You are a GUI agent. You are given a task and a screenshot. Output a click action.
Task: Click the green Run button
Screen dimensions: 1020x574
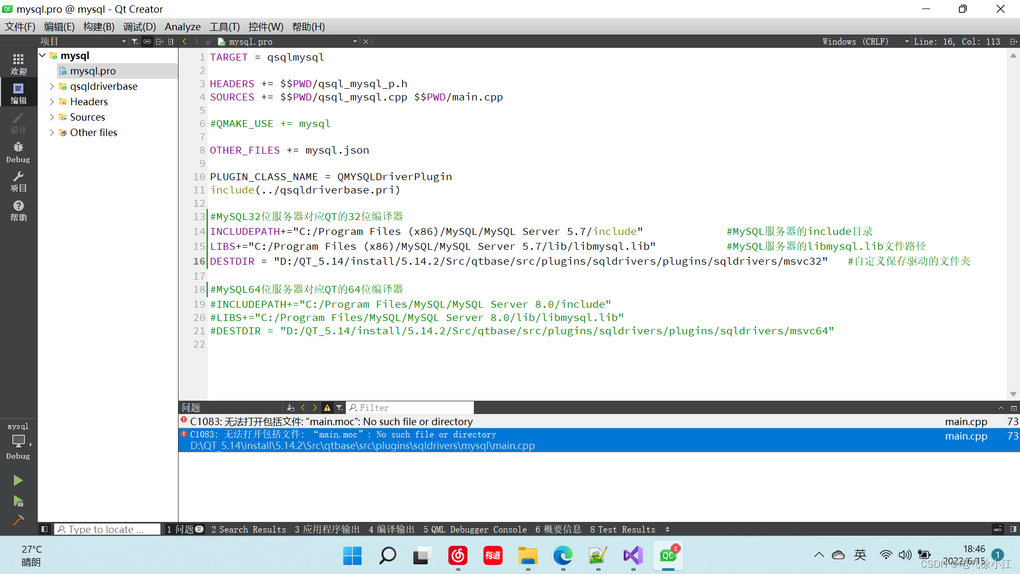(18, 481)
